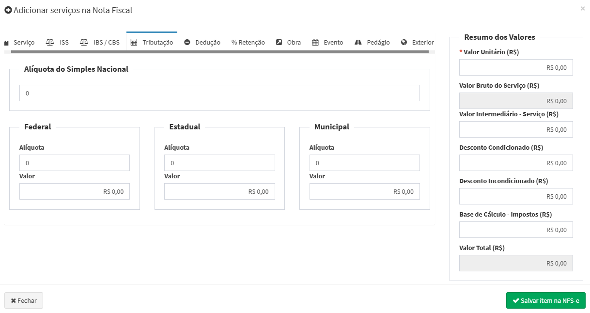Click the Base de Cálculo - Impostos field
This screenshot has height=313, width=590.
coord(516,230)
